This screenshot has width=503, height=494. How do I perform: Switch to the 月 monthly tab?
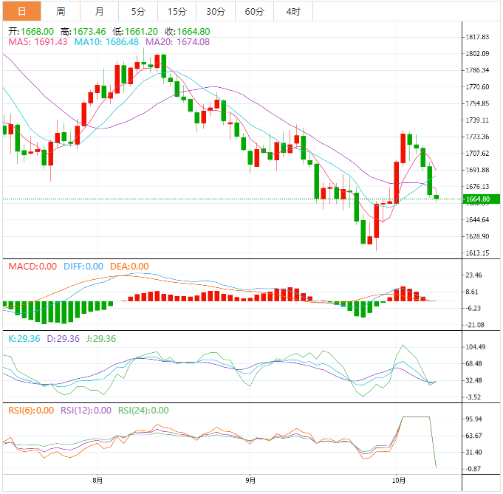pos(99,11)
